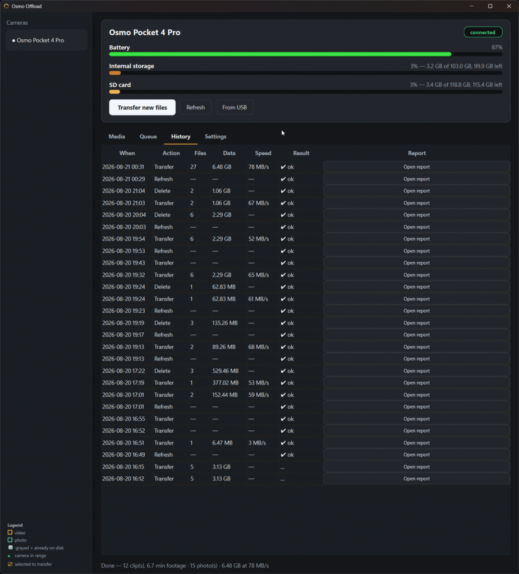Click the connected status badge

coord(483,32)
